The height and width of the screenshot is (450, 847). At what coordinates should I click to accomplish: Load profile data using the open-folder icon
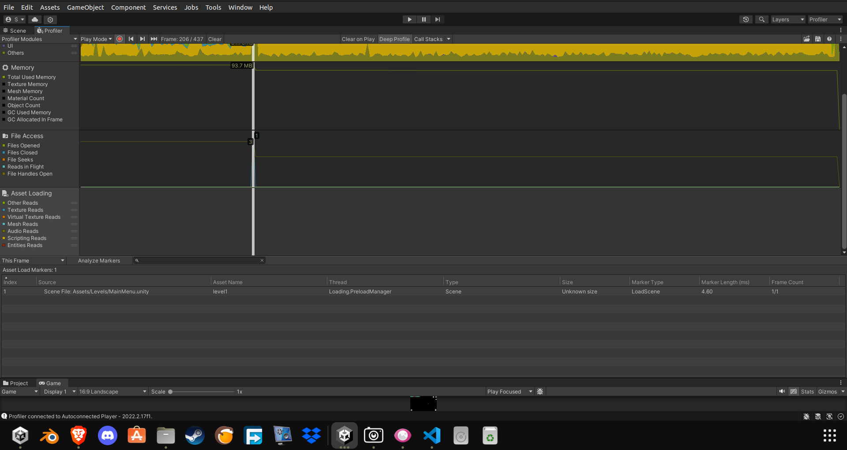(x=807, y=39)
